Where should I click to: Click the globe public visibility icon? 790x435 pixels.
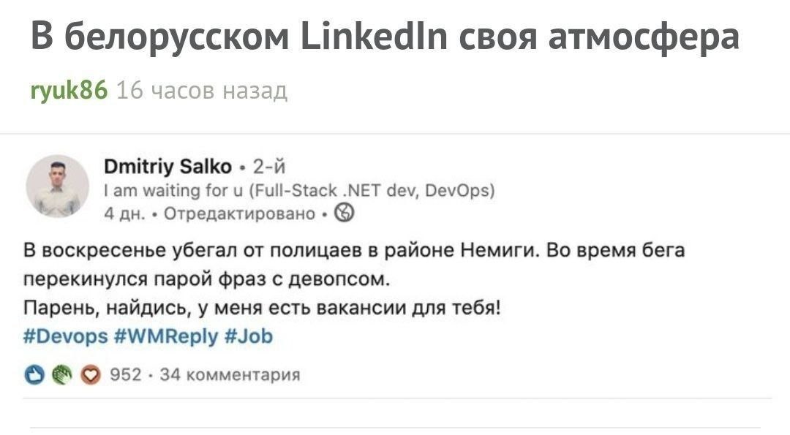[343, 213]
